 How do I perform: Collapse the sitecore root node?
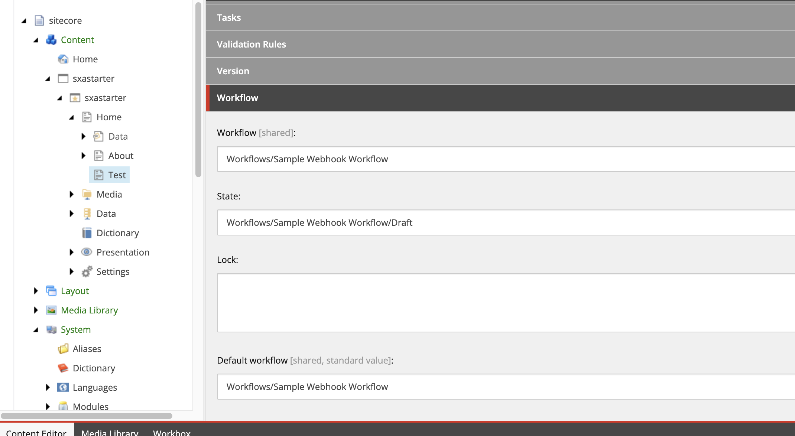pyautogui.click(x=24, y=21)
